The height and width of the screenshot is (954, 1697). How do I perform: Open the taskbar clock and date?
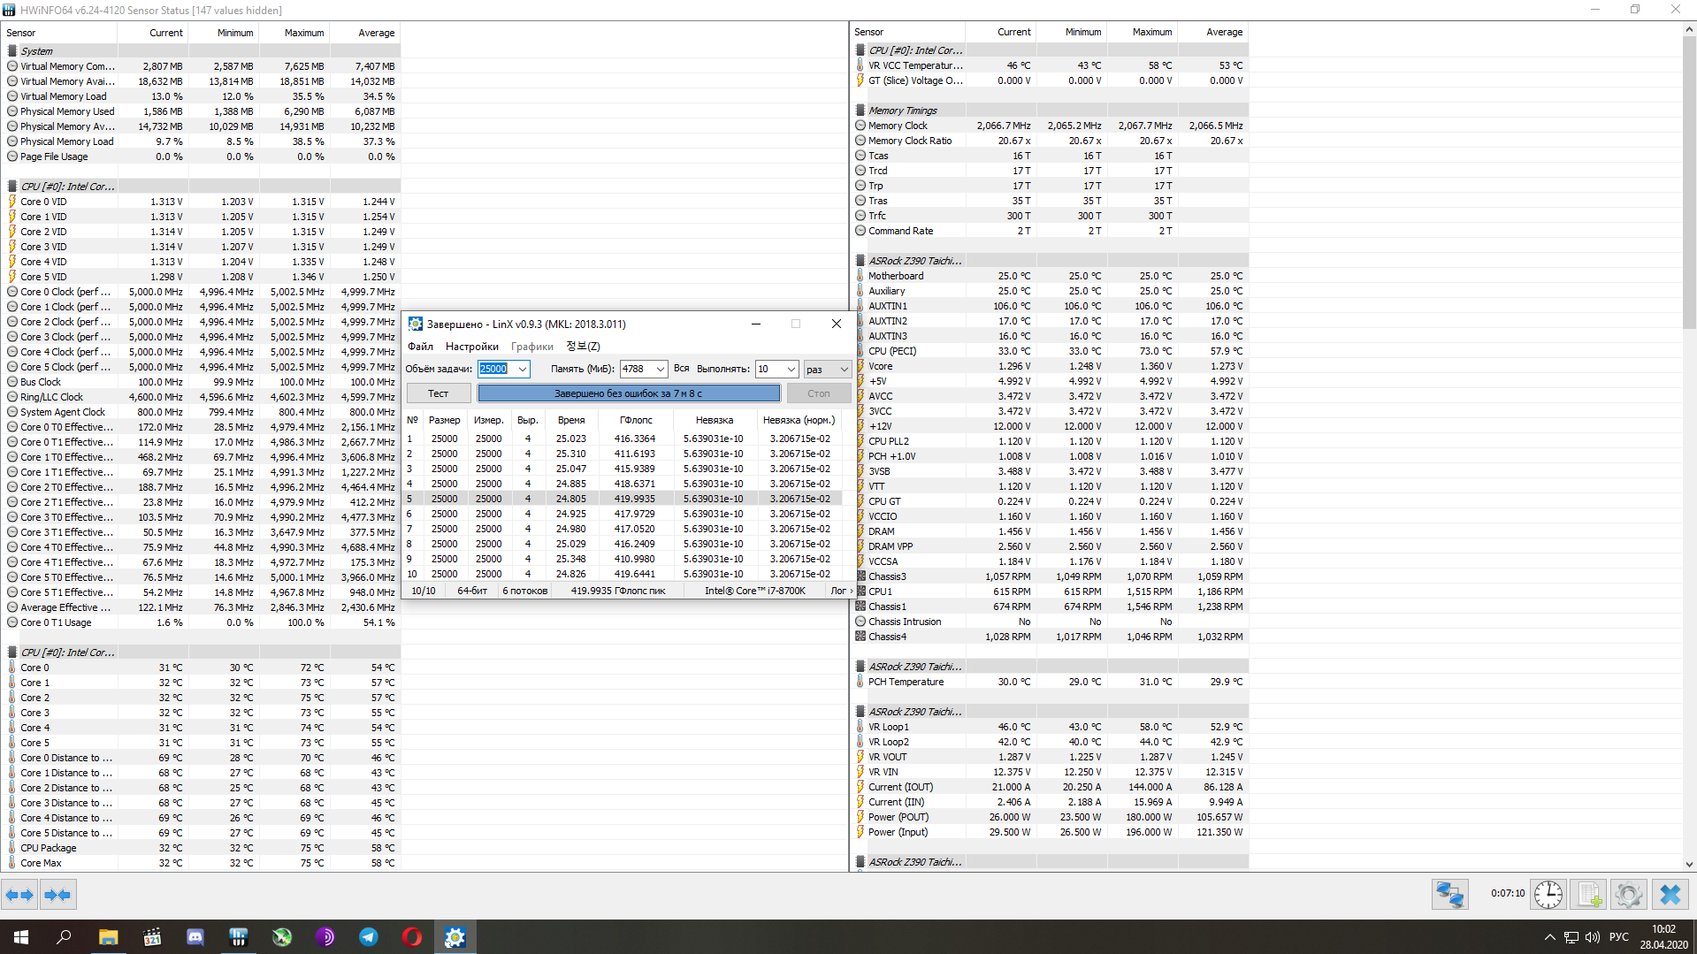coord(1663,937)
